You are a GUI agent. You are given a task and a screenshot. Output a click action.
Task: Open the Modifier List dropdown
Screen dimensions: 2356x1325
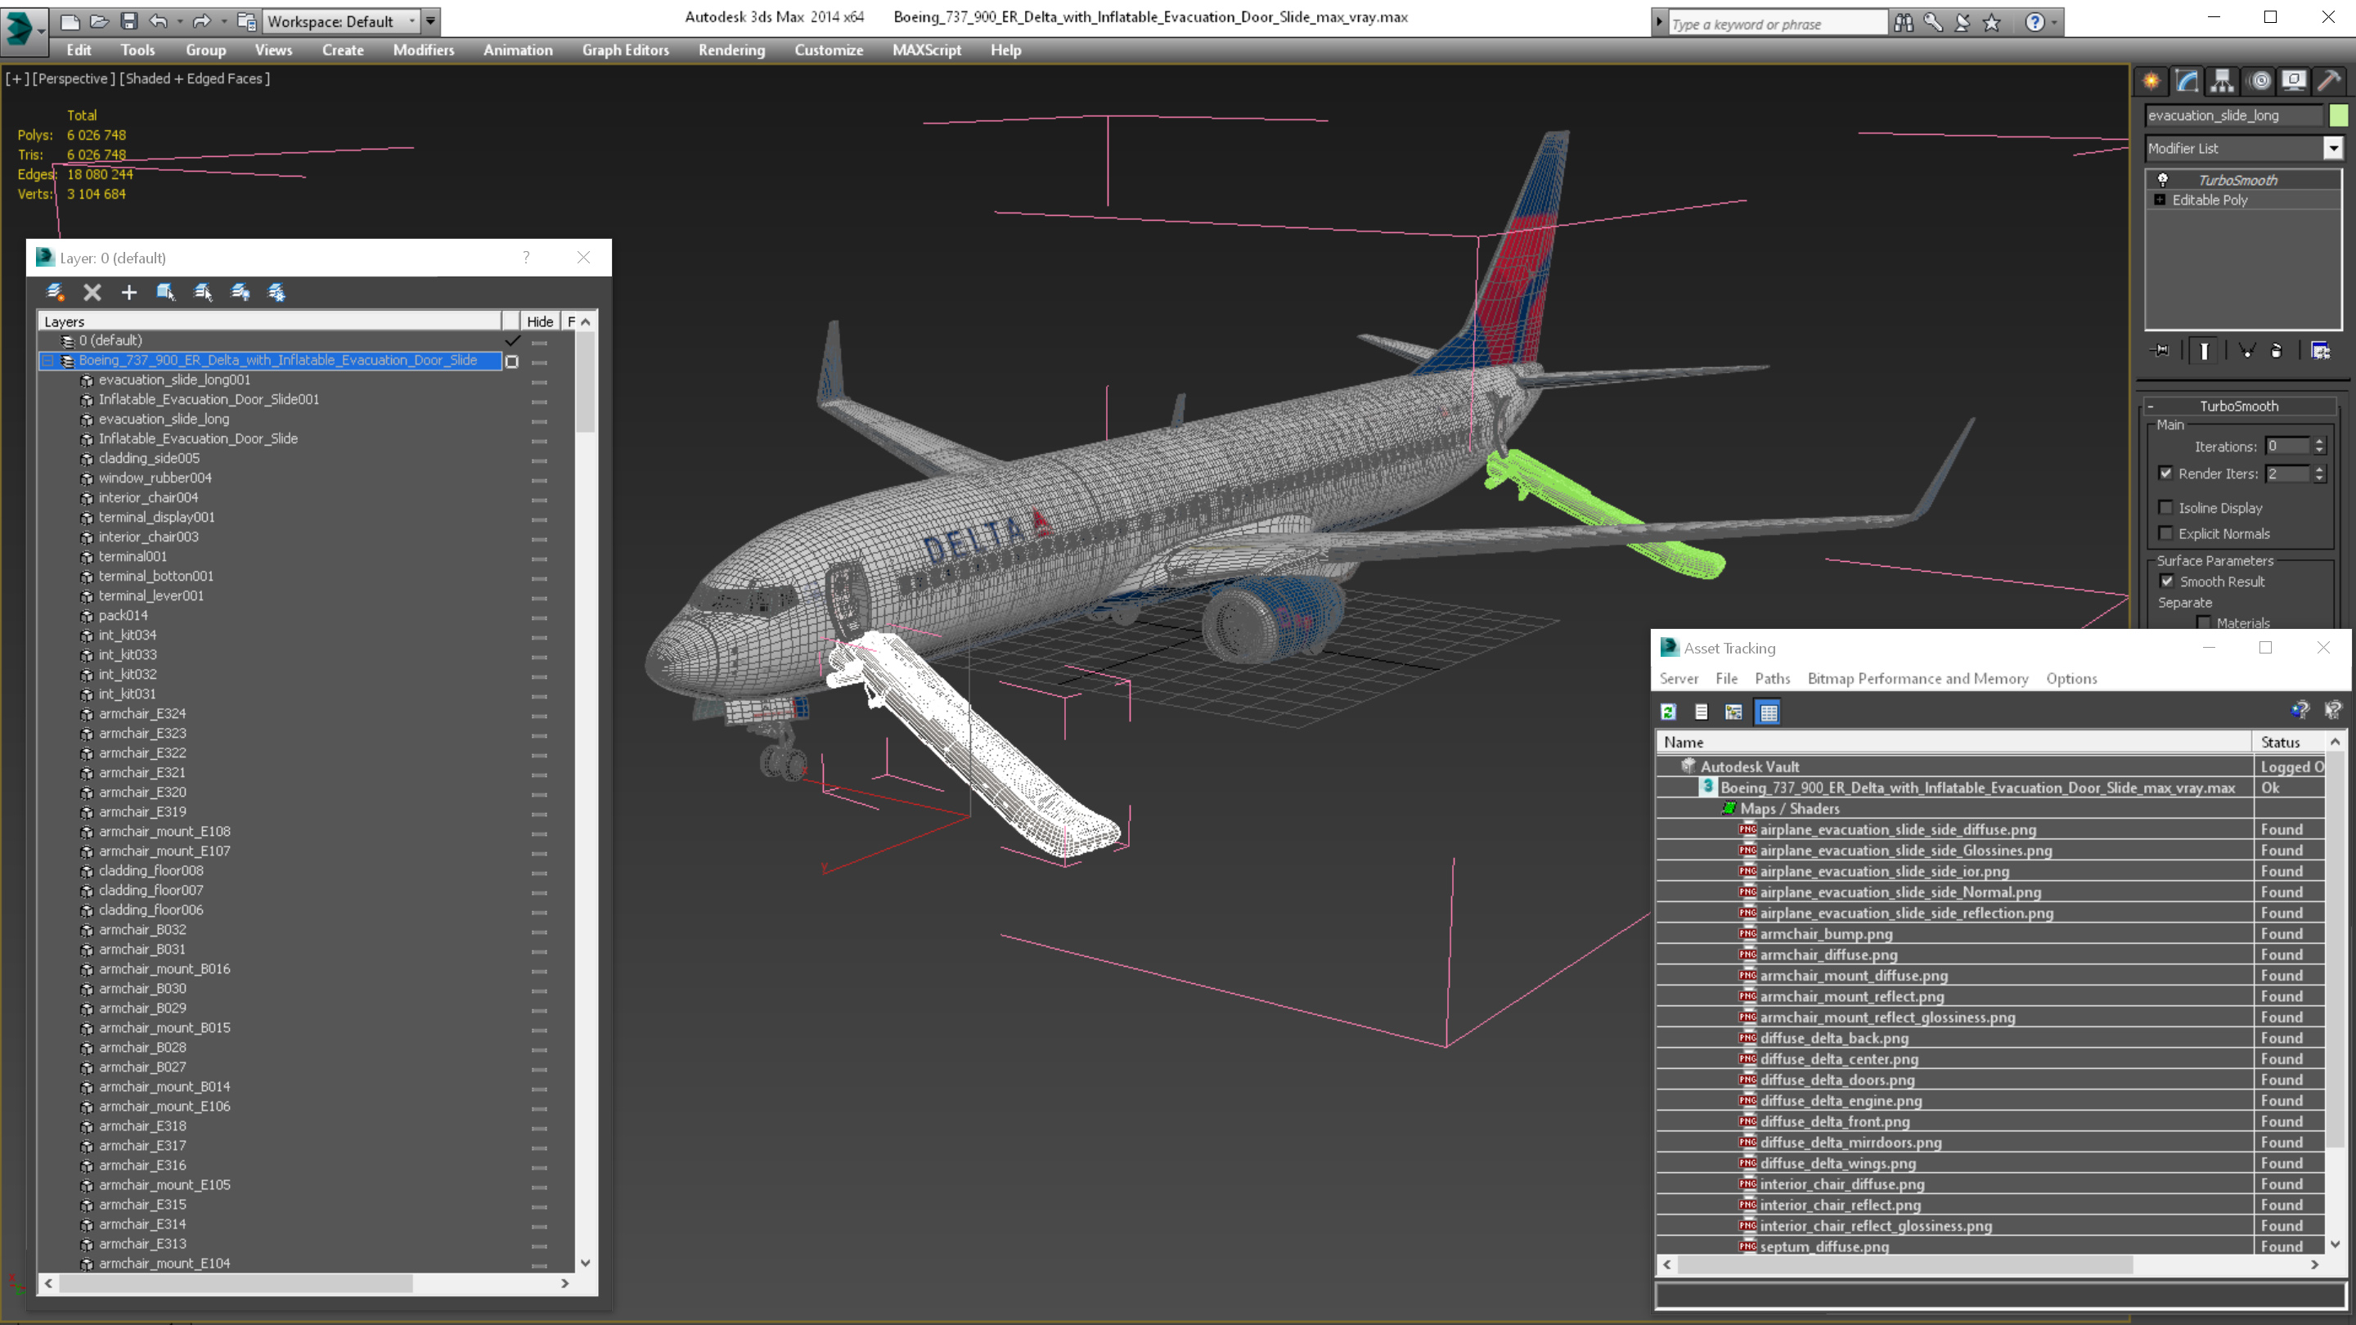coord(2332,148)
